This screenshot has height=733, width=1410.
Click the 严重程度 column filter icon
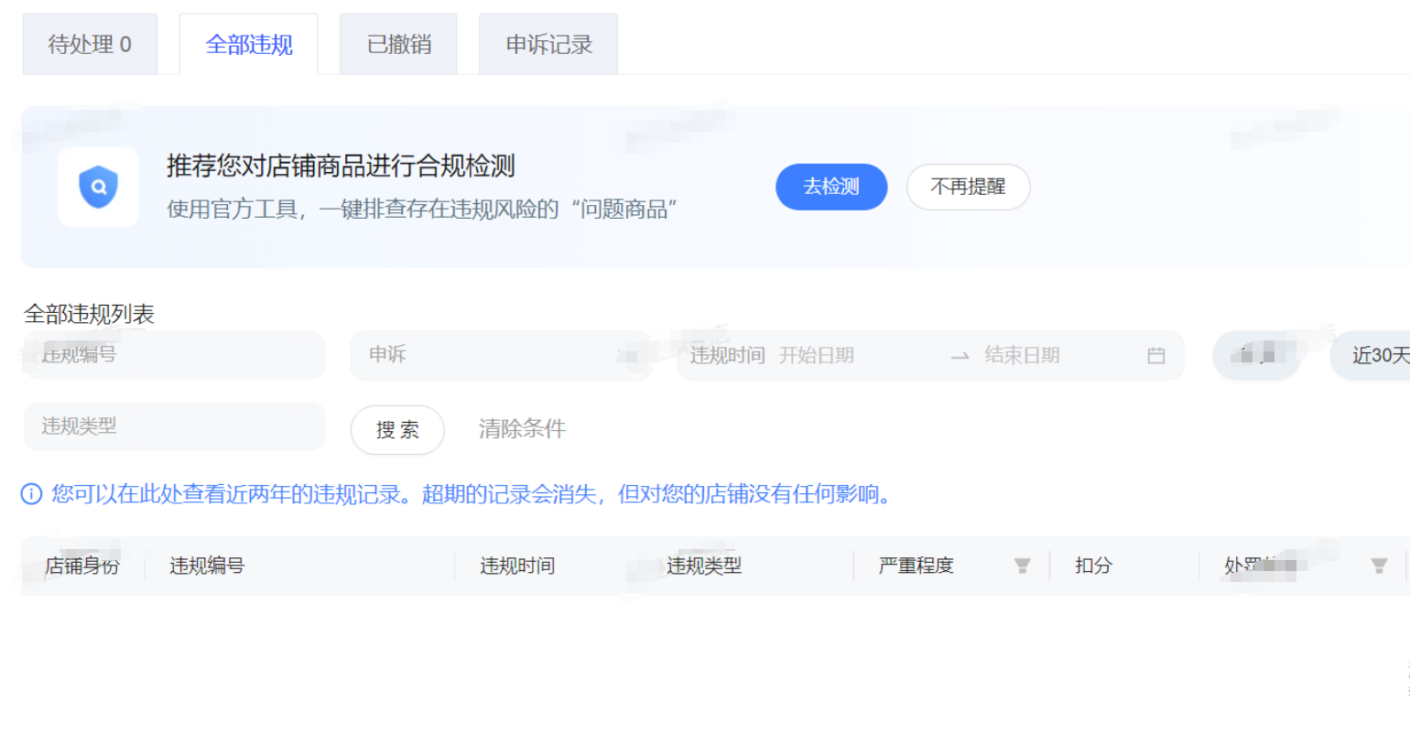pyautogui.click(x=1023, y=566)
